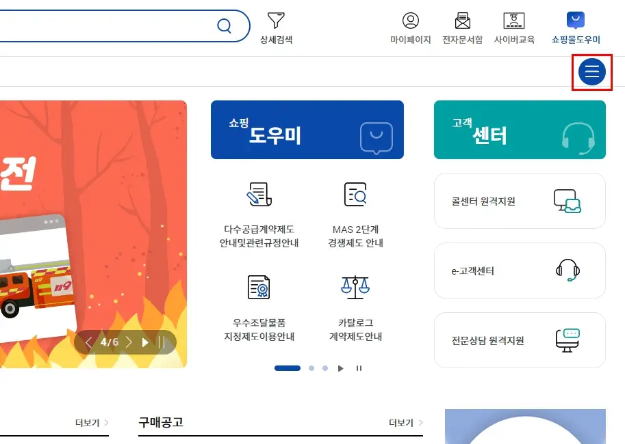Viewport: 625px width, 444px height.
Task: Open 카탈로그 계약제도안내 scales icon
Action: (355, 288)
